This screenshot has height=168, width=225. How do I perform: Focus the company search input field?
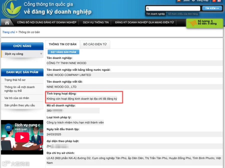click(x=173, y=8)
